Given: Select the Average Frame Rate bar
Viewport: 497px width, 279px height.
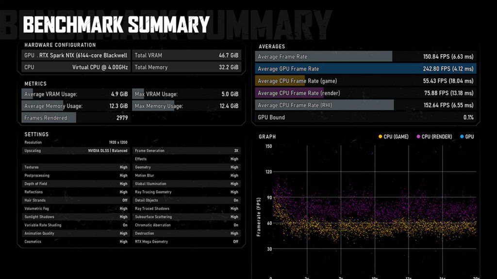Looking at the screenshot, I should (x=366, y=57).
